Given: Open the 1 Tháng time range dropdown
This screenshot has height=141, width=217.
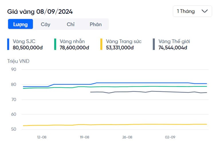Looking at the screenshot, I should 192,11.
